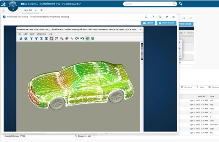Open the View menu in PowerEXPORT

point(32,34)
